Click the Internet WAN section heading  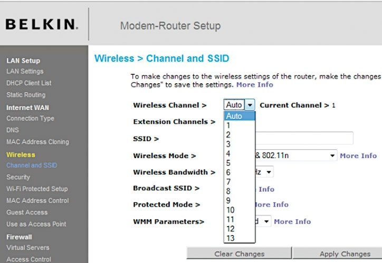point(27,108)
